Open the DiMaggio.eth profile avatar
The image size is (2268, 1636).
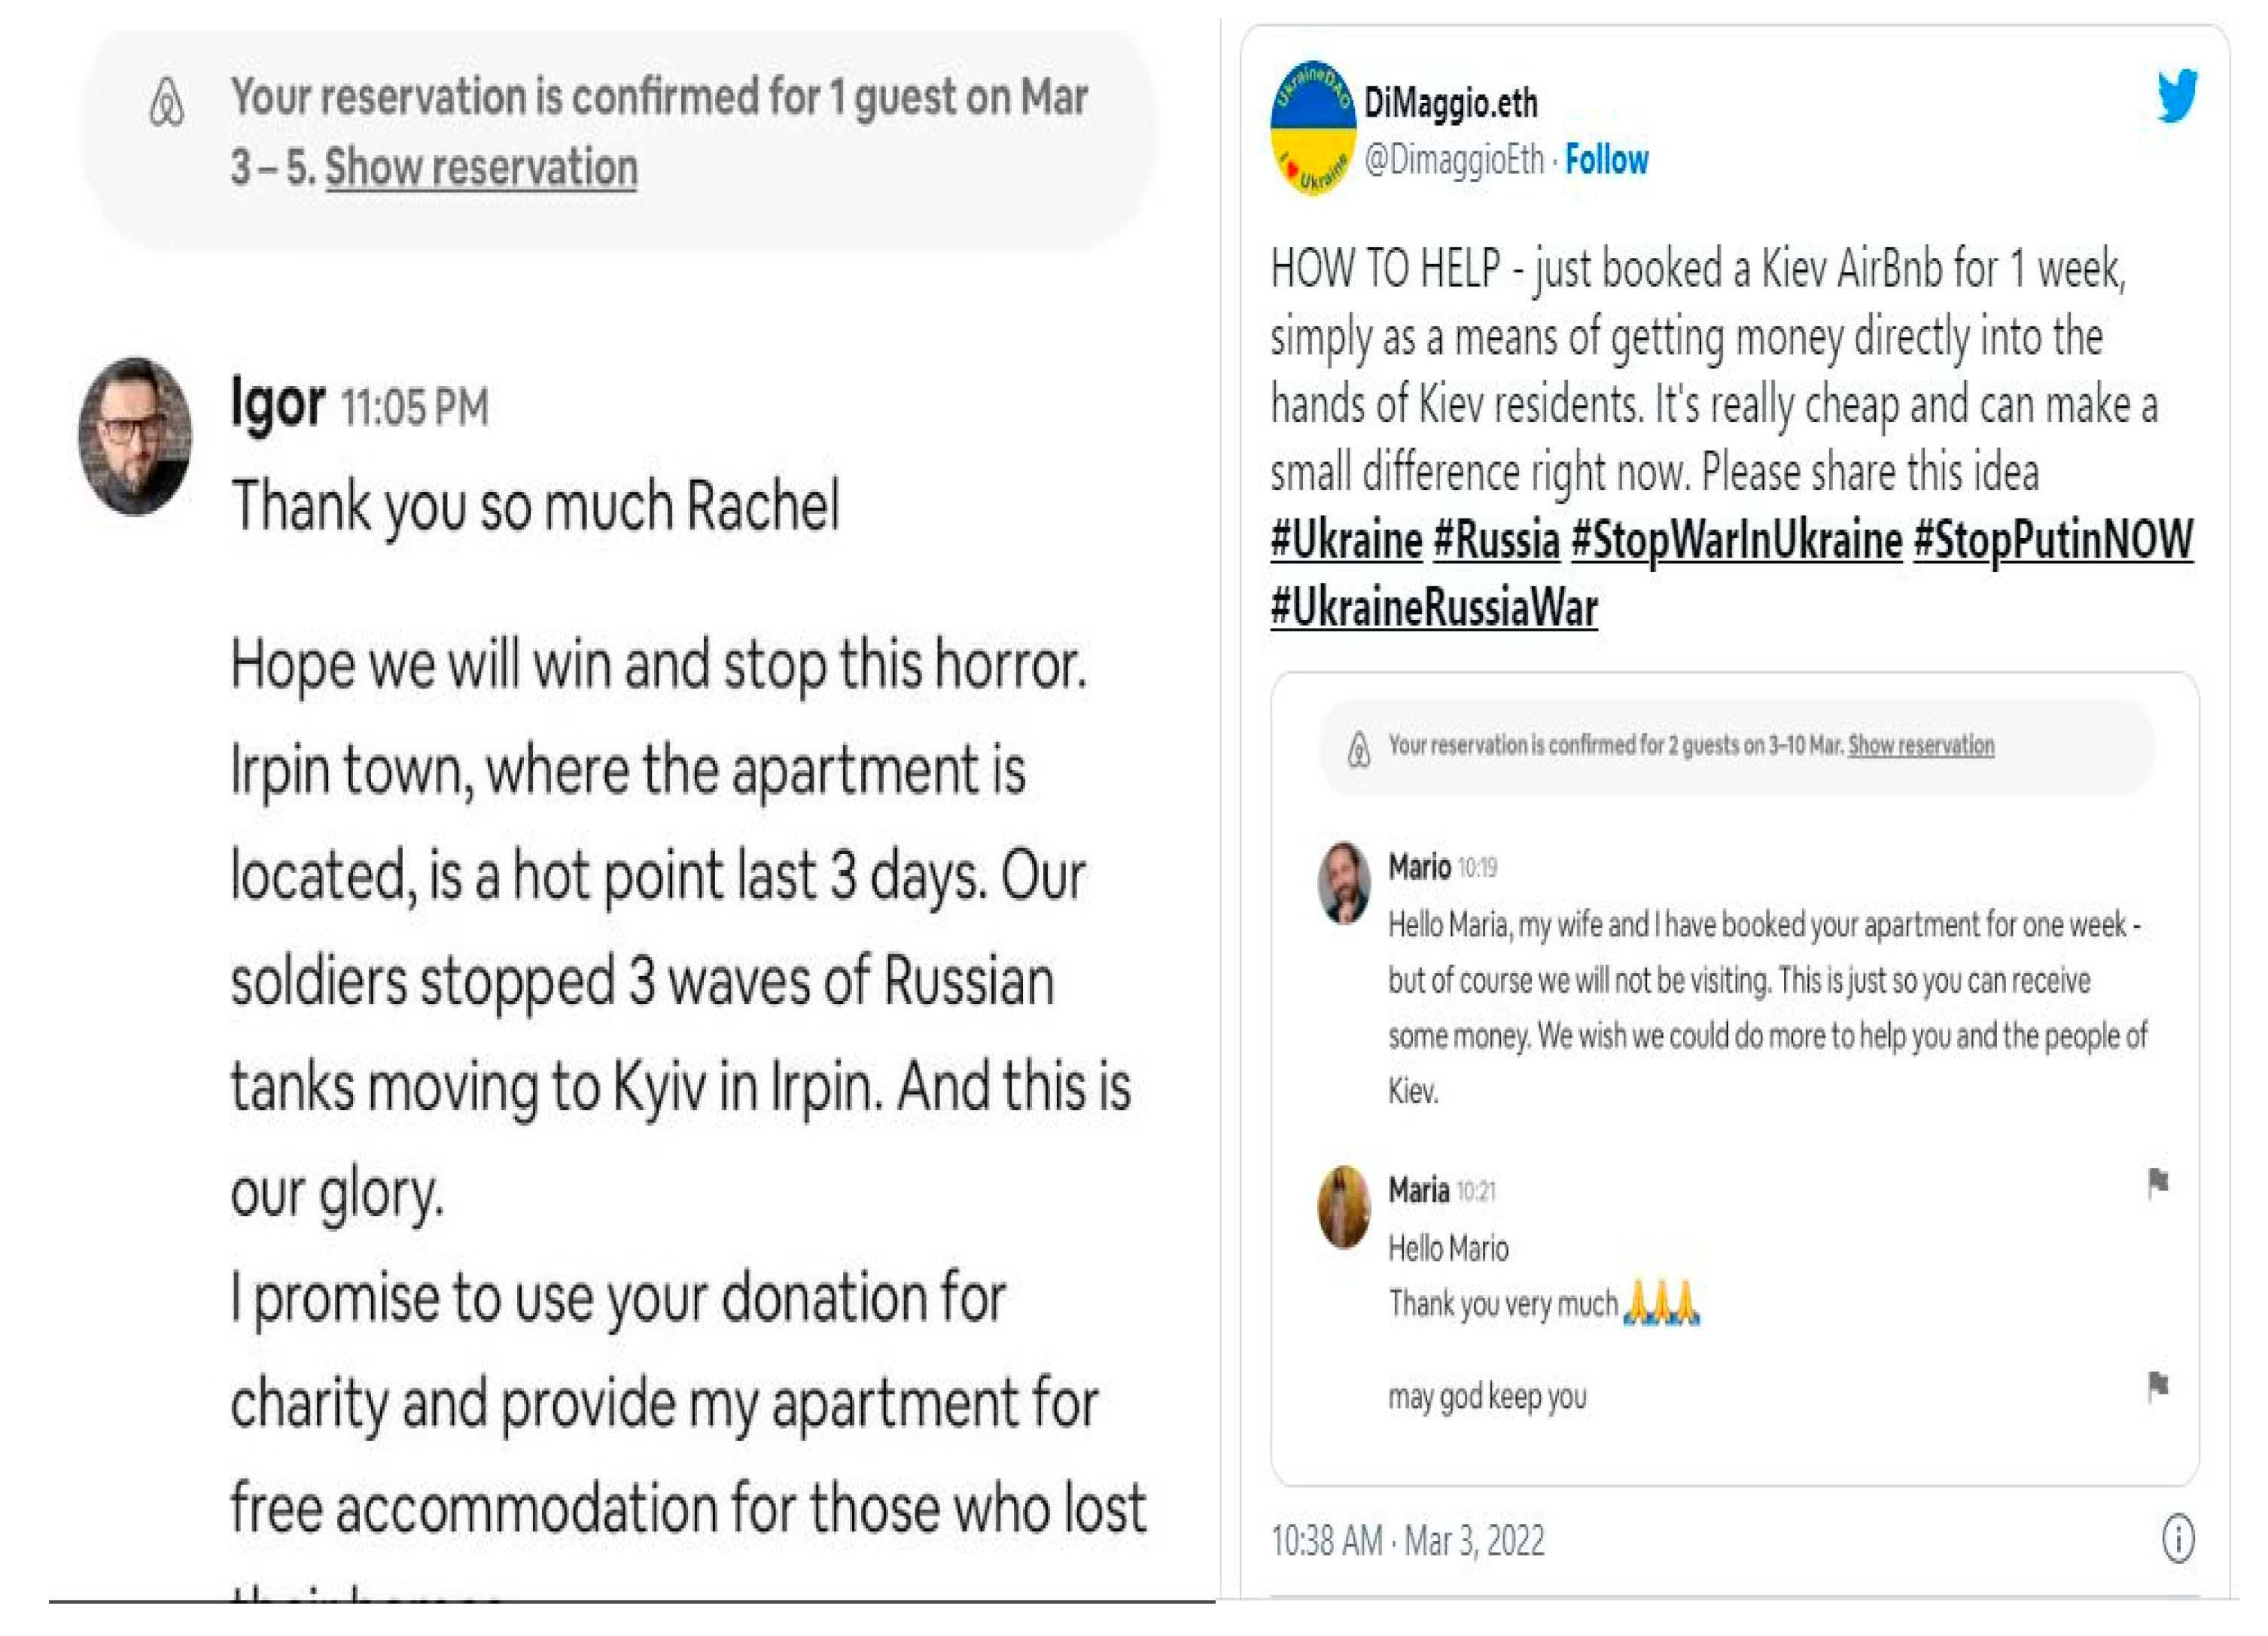(1313, 128)
